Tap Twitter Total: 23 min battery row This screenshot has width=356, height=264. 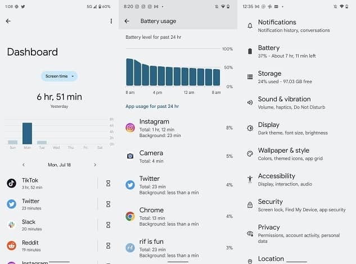tap(178, 185)
